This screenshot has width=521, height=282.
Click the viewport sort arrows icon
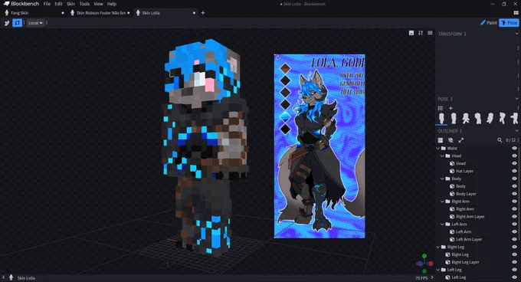click(x=421, y=33)
